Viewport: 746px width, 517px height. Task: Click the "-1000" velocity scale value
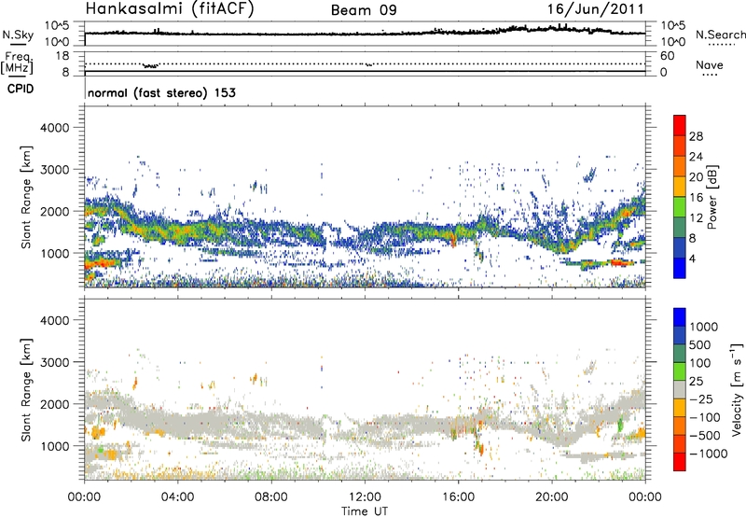tap(708, 454)
